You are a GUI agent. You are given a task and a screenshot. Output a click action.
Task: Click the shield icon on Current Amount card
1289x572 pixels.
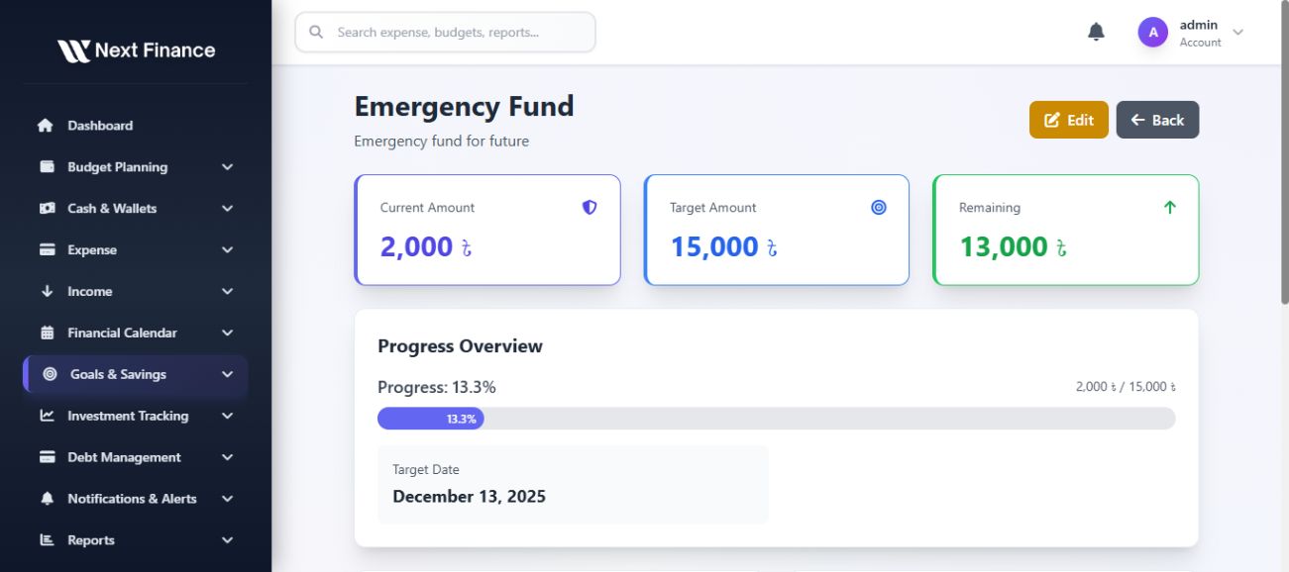click(590, 208)
